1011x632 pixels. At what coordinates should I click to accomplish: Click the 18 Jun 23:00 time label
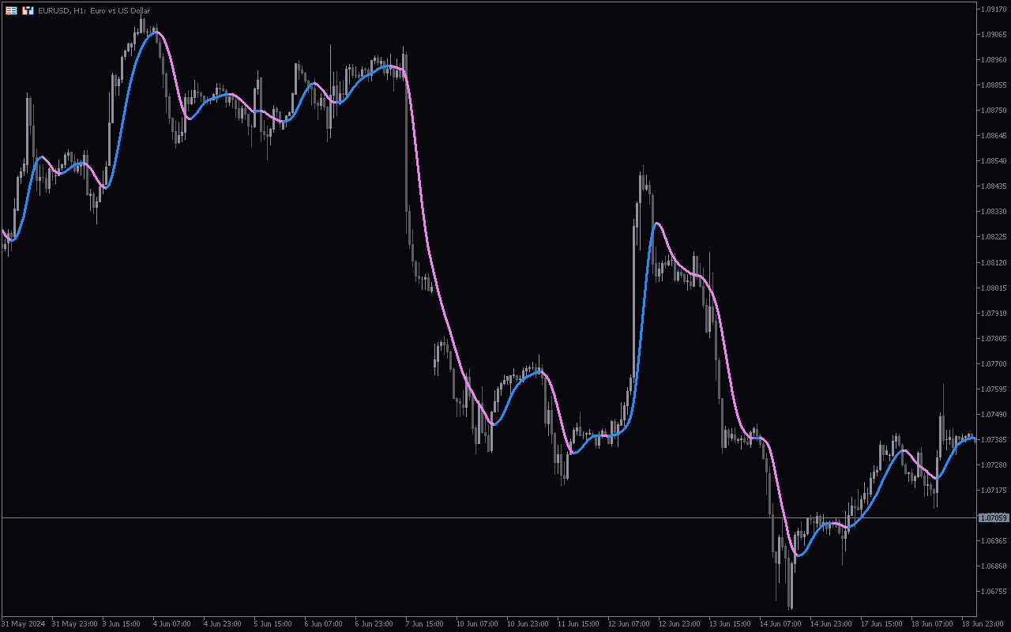[980, 623]
